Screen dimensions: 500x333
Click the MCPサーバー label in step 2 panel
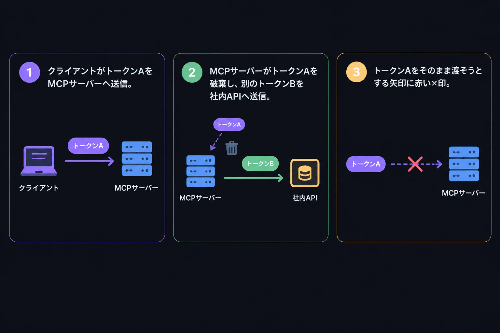200,198
